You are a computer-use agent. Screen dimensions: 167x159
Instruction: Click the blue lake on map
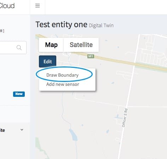click(x=74, y=135)
